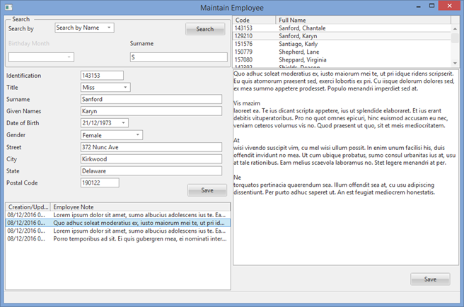
Task: Save the employee note text
Action: point(430,279)
